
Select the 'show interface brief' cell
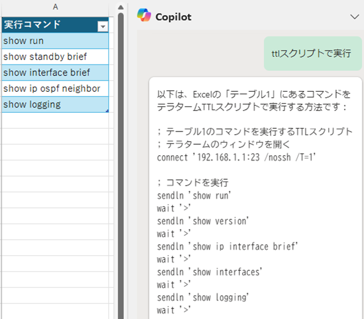[x=55, y=73]
